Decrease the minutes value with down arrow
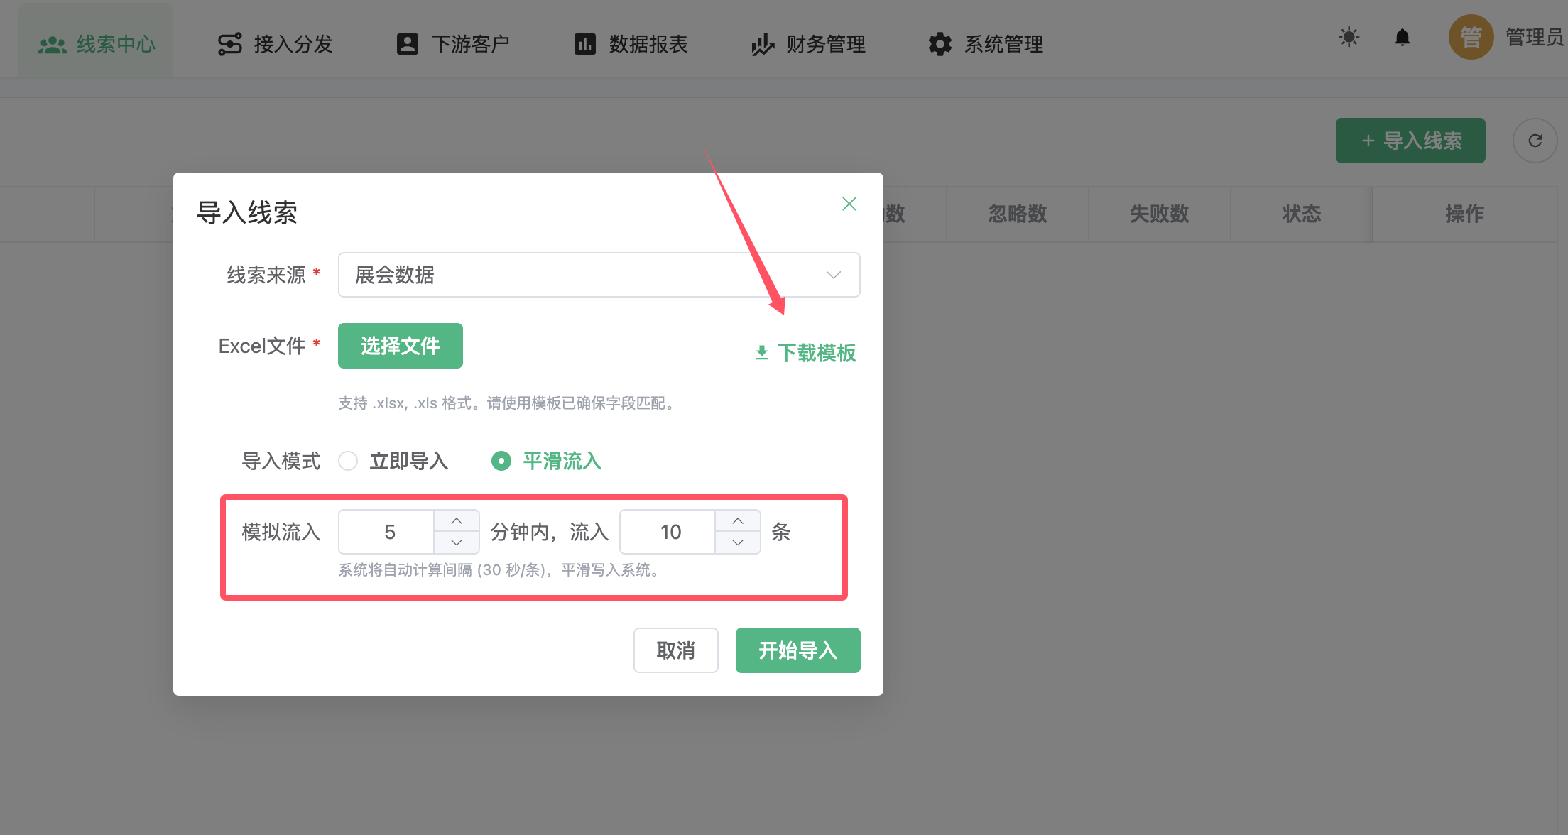Image resolution: width=1568 pixels, height=835 pixels. pyautogui.click(x=457, y=542)
